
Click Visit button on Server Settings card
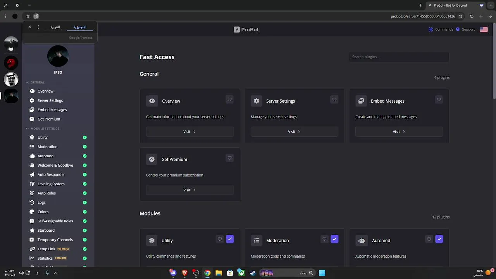click(x=294, y=132)
